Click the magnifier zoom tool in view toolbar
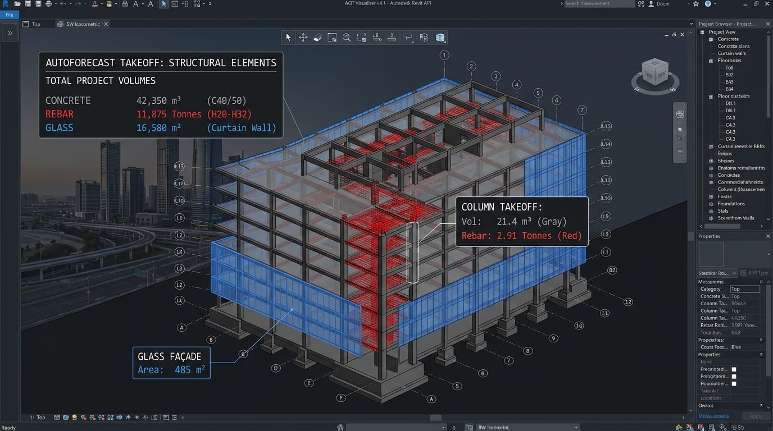 [347, 38]
